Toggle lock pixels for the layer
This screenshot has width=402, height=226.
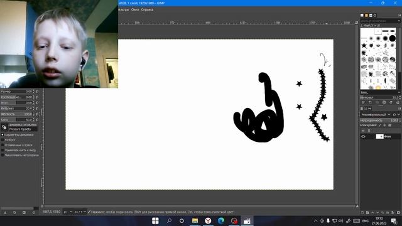click(x=380, y=126)
